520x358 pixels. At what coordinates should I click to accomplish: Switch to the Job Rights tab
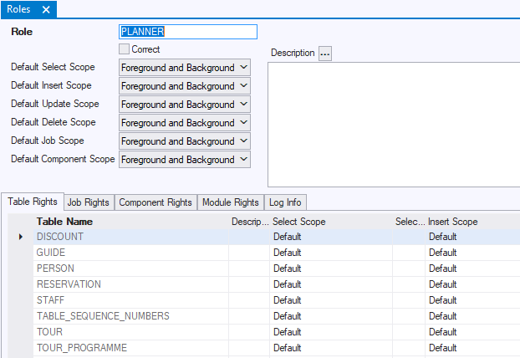(x=88, y=202)
